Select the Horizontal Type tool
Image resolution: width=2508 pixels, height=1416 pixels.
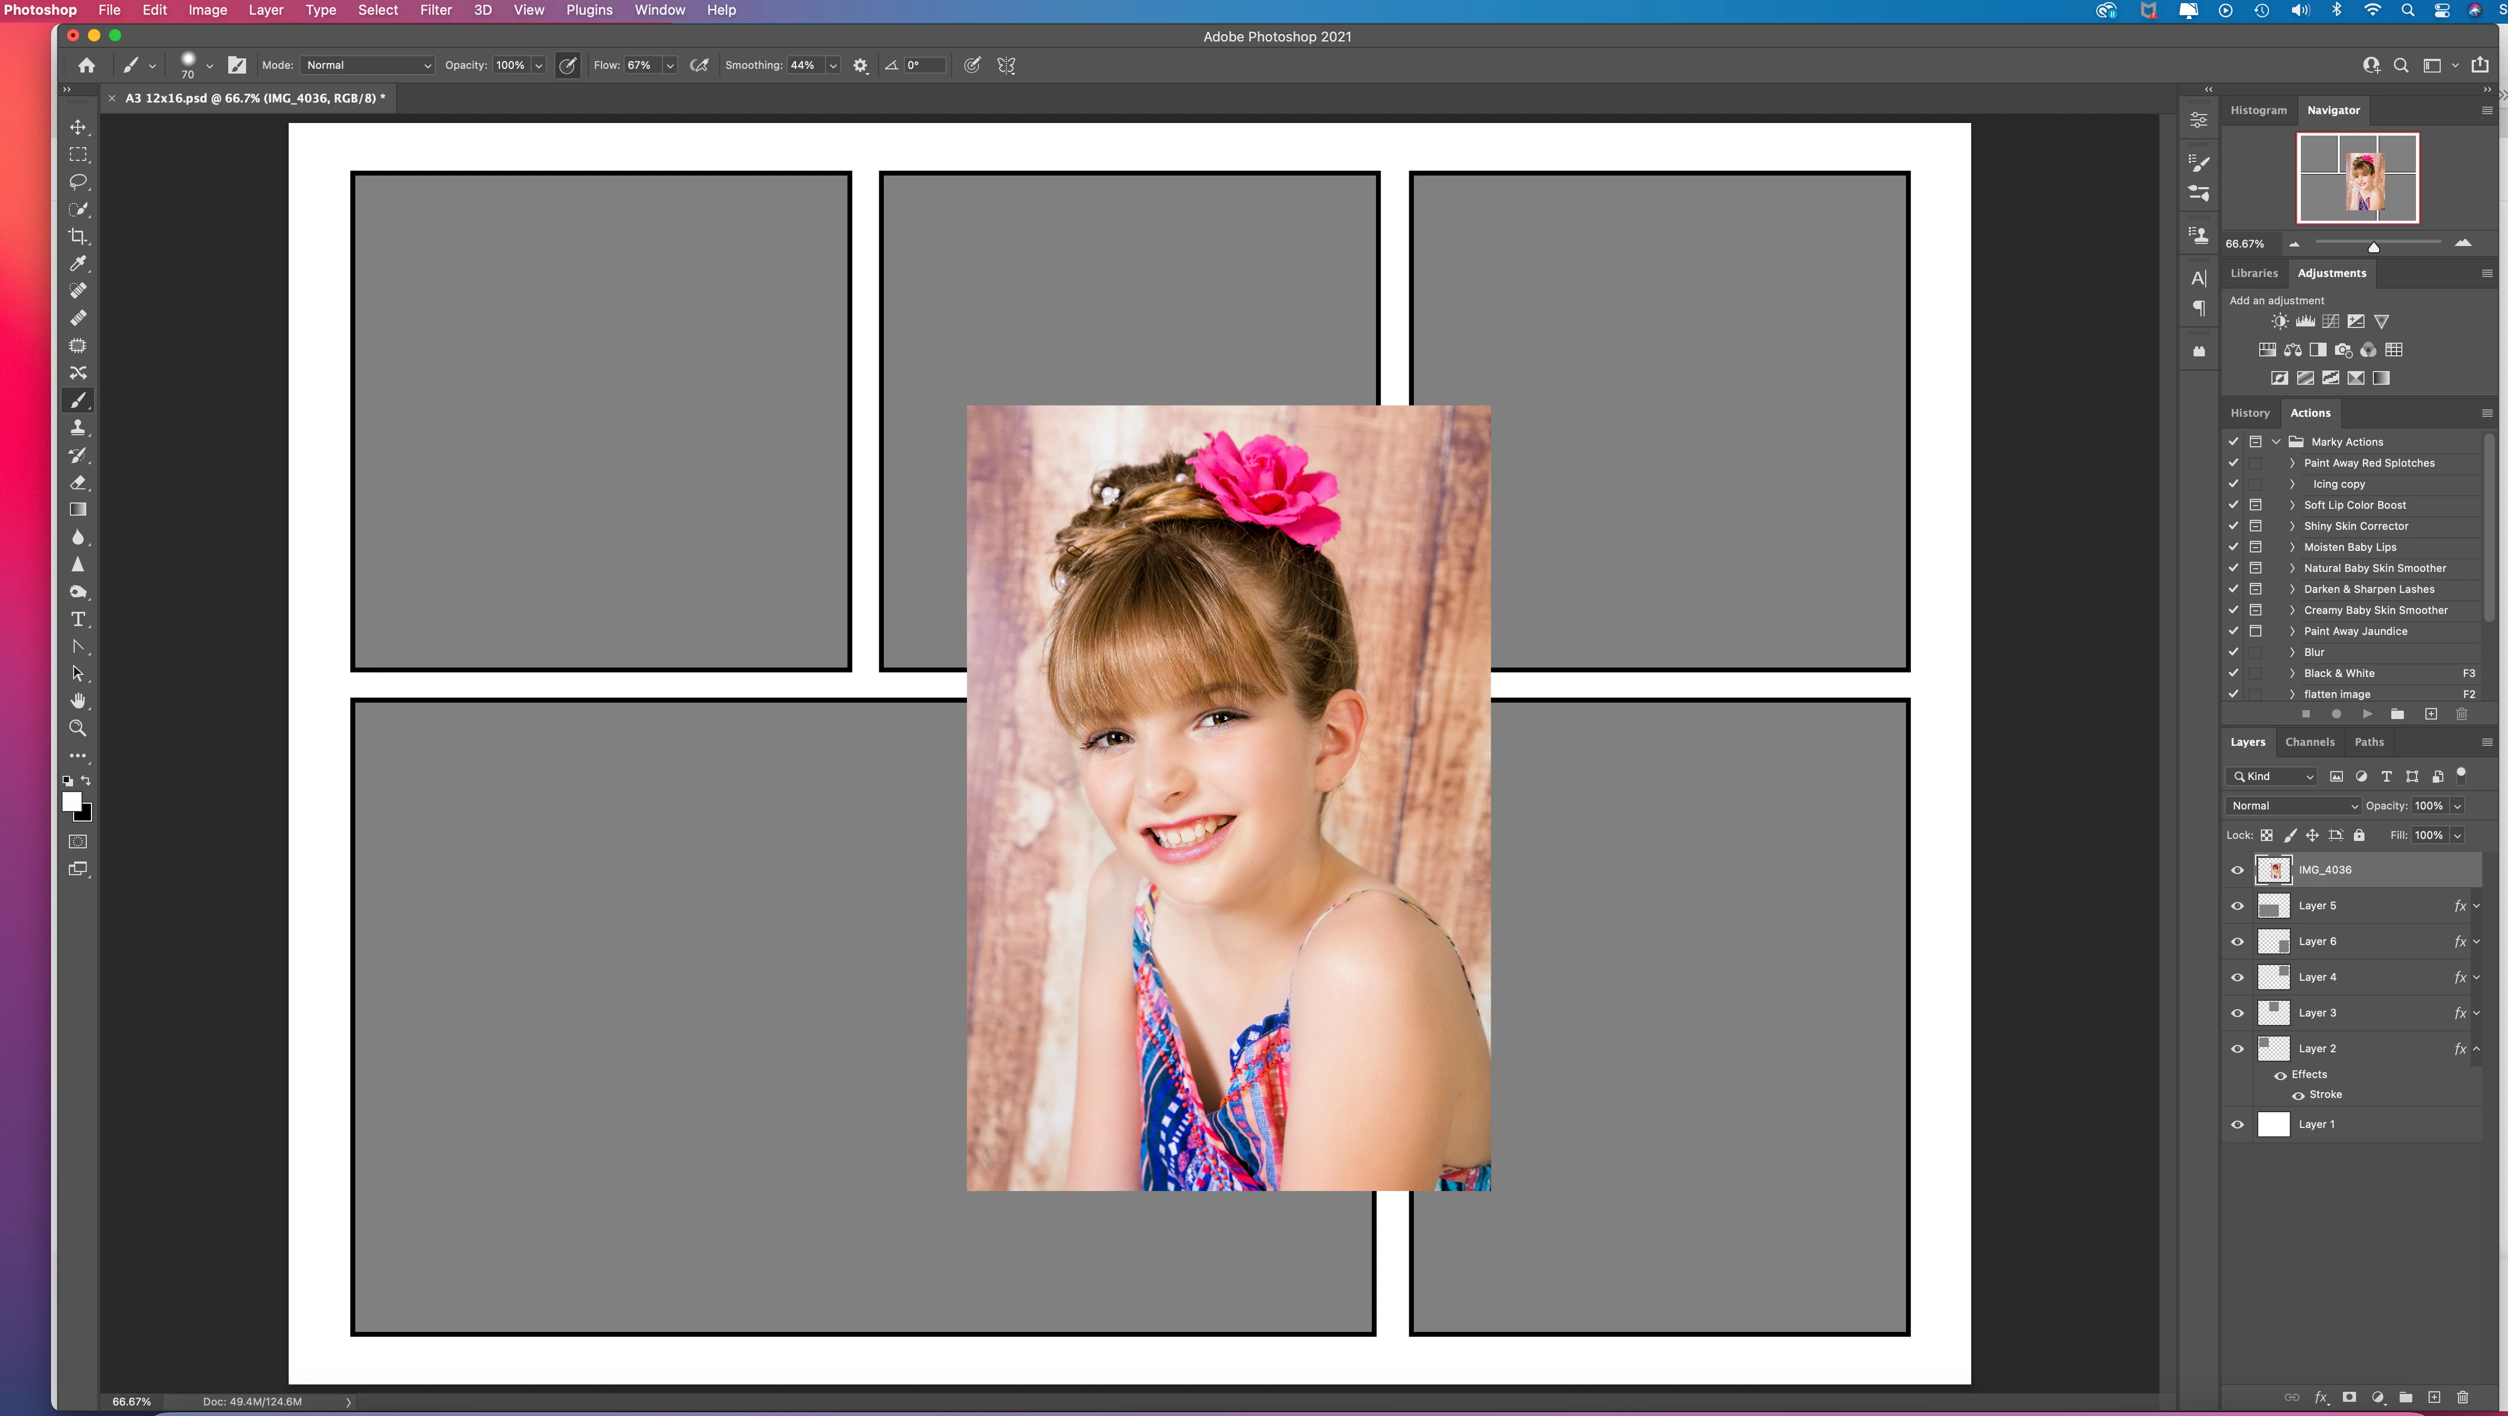point(78,619)
